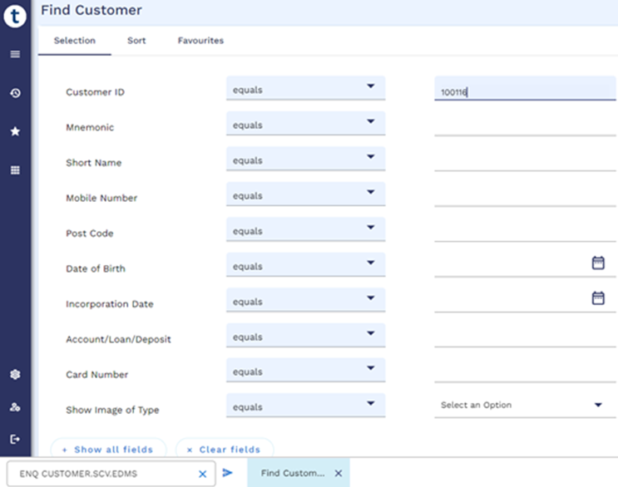Open the recent history icon in sidebar
618x487 pixels.
15,93
